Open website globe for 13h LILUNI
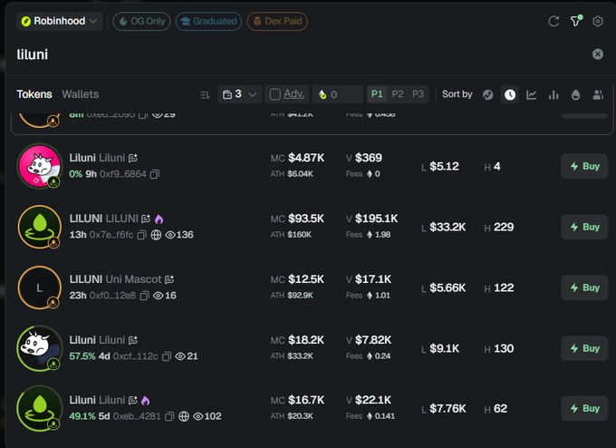The image size is (616, 448). 156,235
